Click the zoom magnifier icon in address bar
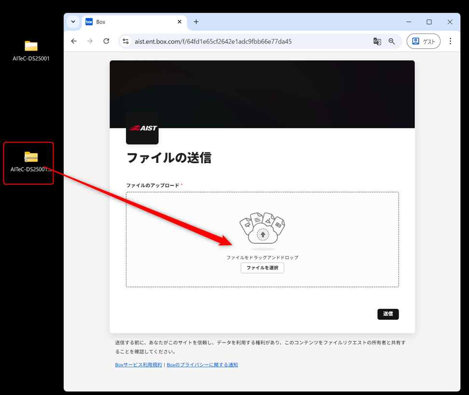 392,42
